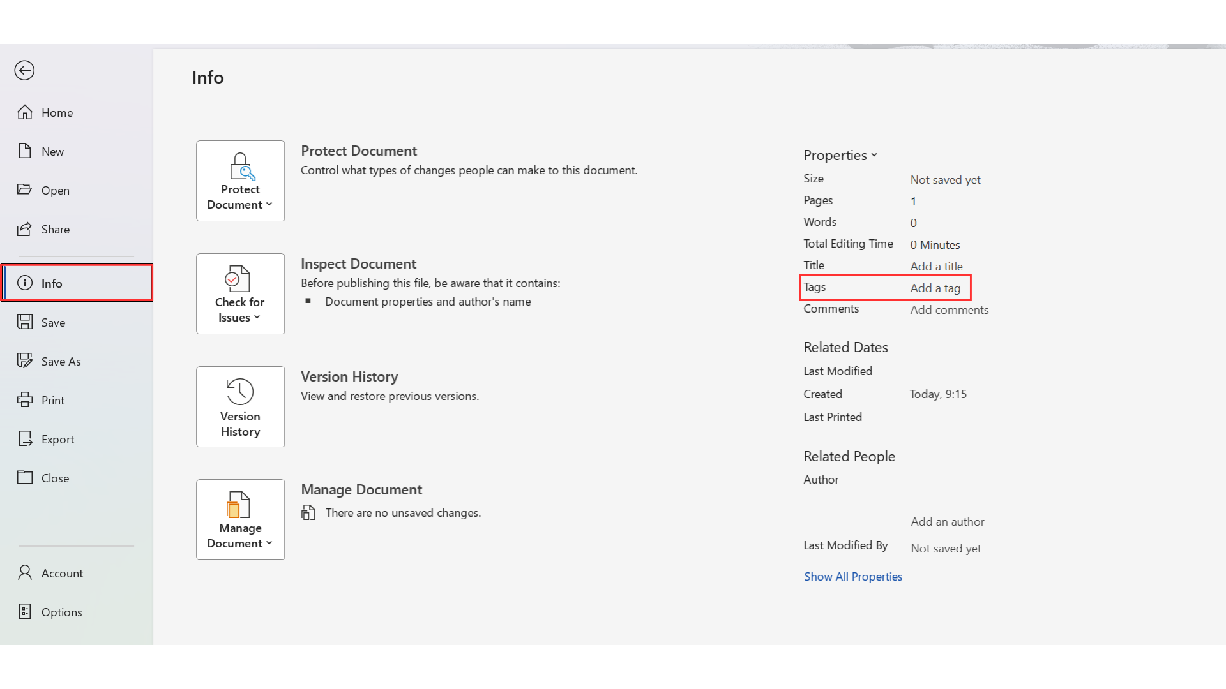1226x689 pixels.
Task: Expand the Protect Document dropdown
Action: (240, 181)
